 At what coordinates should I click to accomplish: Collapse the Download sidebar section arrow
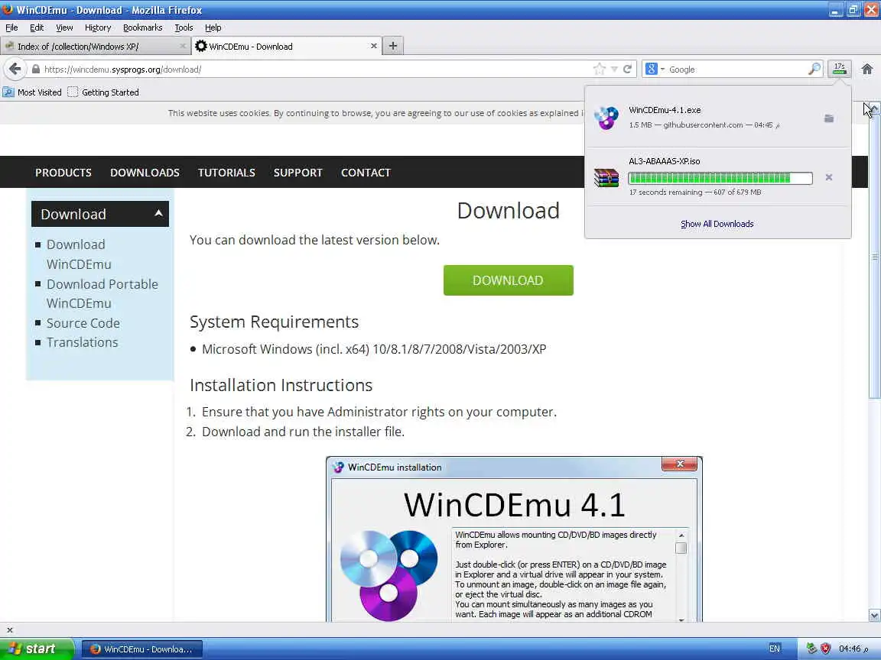click(x=158, y=213)
